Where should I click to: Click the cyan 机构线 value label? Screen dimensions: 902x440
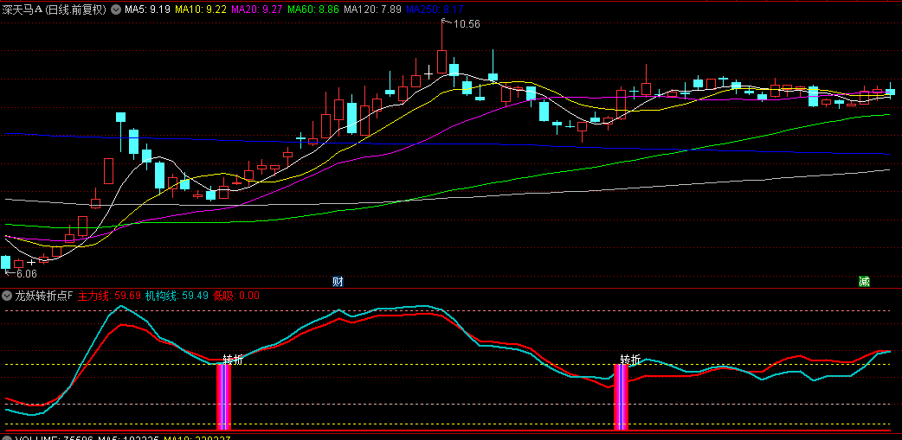(177, 296)
